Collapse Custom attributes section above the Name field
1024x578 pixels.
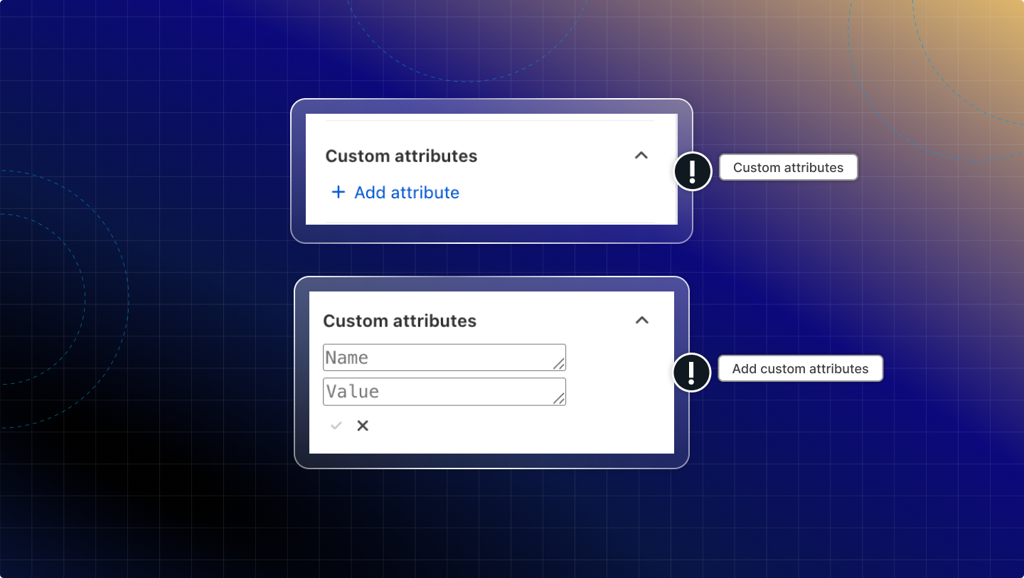click(x=641, y=320)
